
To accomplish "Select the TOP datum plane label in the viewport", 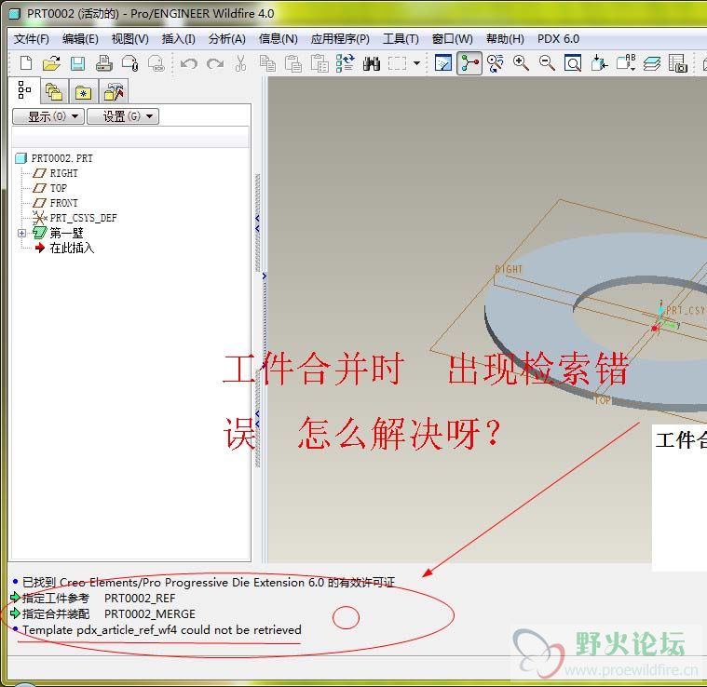I will point(603,400).
